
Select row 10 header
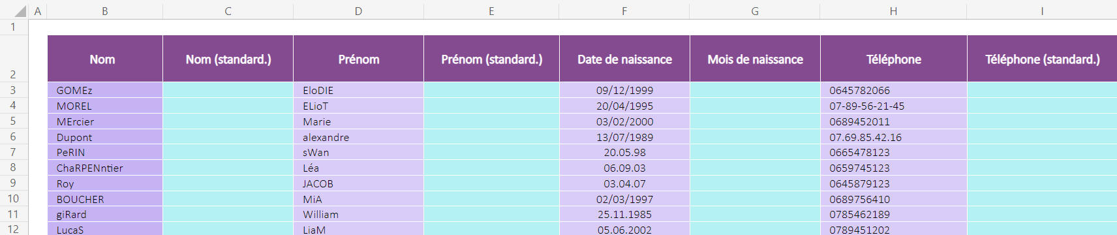point(13,199)
